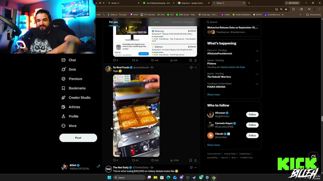Follow Carmelo Hayes
Viewport: 323px width, 181px height.
252,125
